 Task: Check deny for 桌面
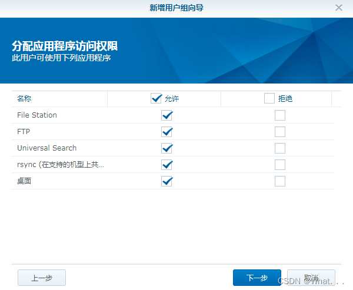click(x=280, y=181)
